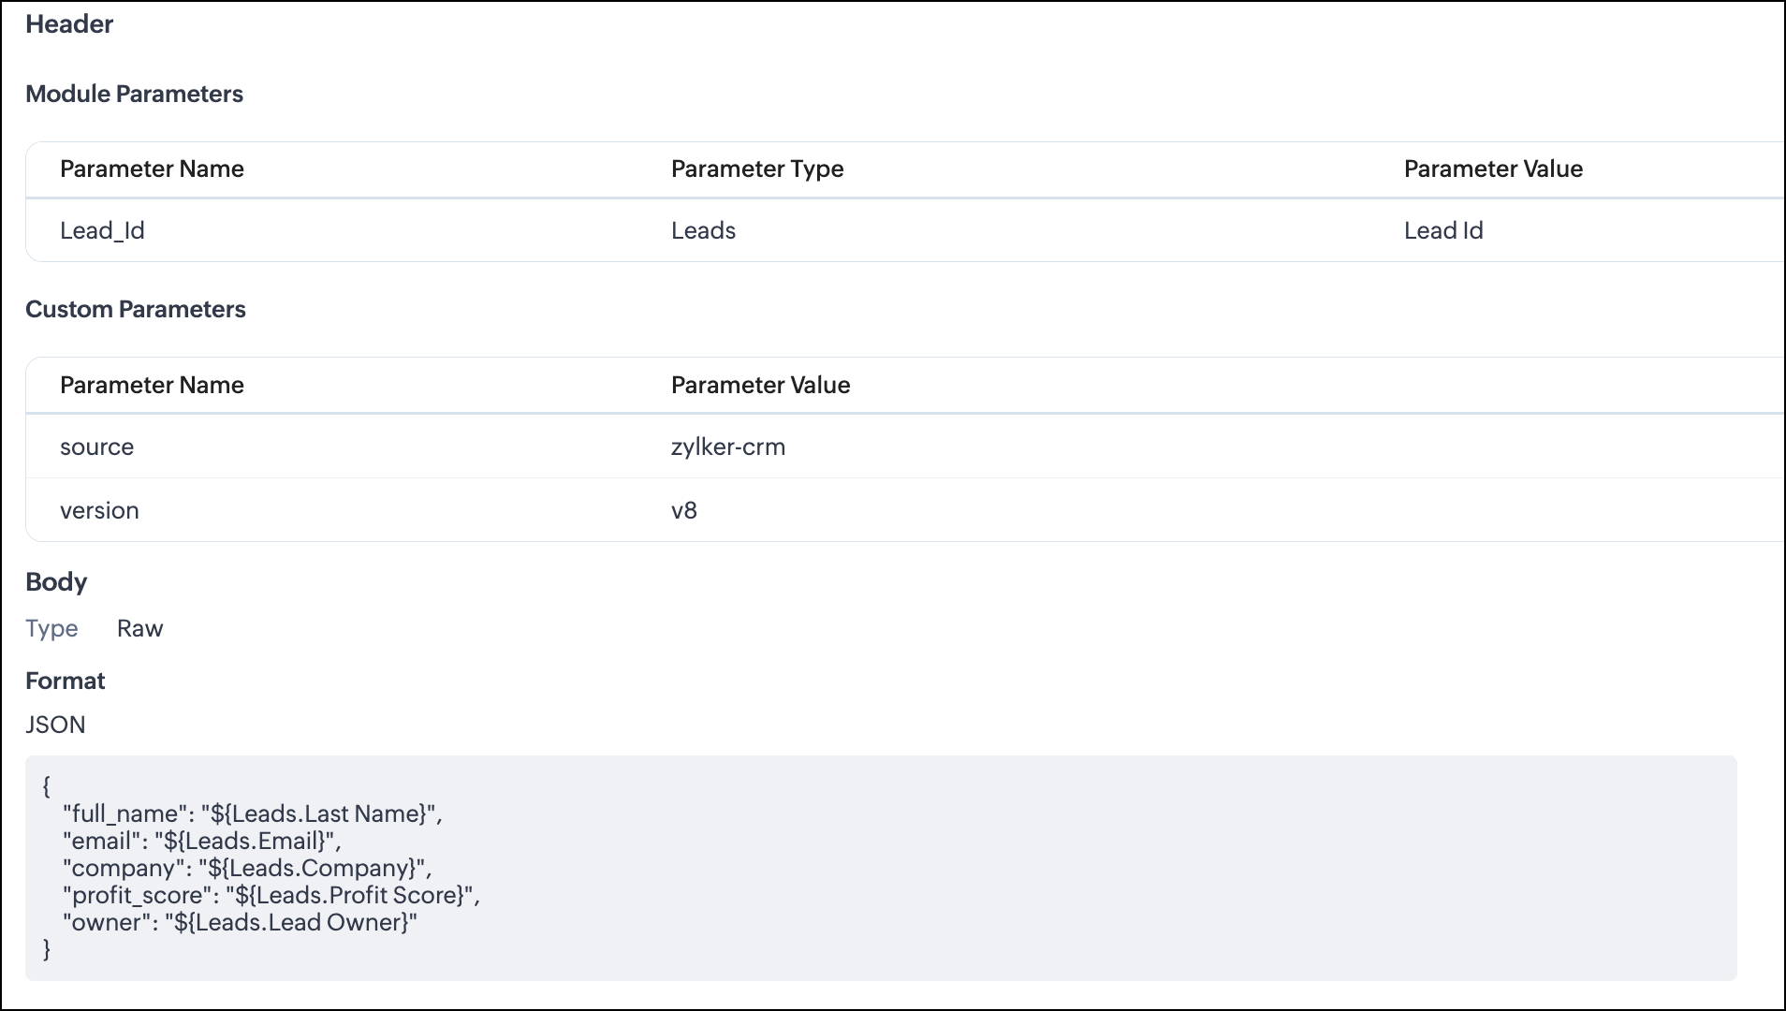1786x1011 pixels.
Task: Click the full_name line in JSON body
Action: pyautogui.click(x=252, y=813)
